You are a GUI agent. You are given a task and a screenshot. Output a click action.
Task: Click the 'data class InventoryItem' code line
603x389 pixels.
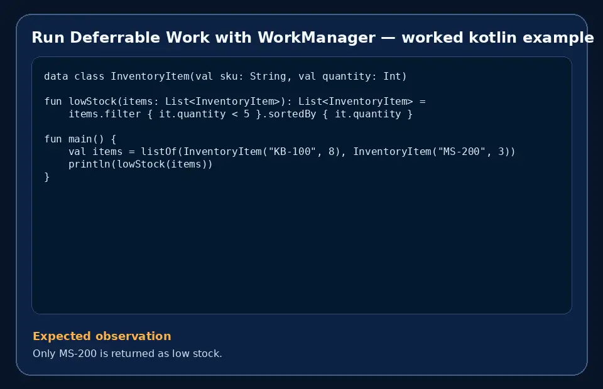[225, 77]
